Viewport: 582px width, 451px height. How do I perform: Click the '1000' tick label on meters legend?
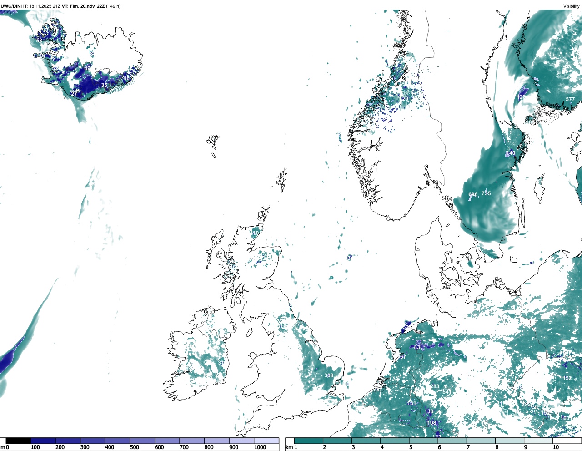click(x=260, y=447)
